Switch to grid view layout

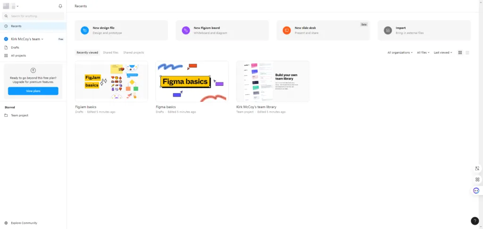point(460,52)
